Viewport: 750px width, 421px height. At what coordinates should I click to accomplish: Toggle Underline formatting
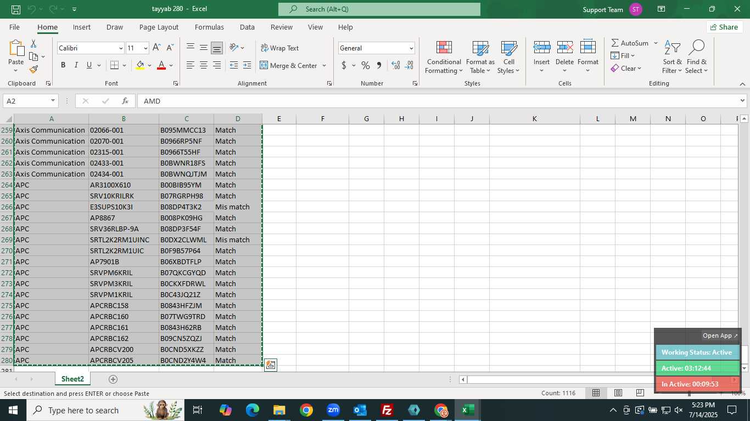tap(89, 65)
